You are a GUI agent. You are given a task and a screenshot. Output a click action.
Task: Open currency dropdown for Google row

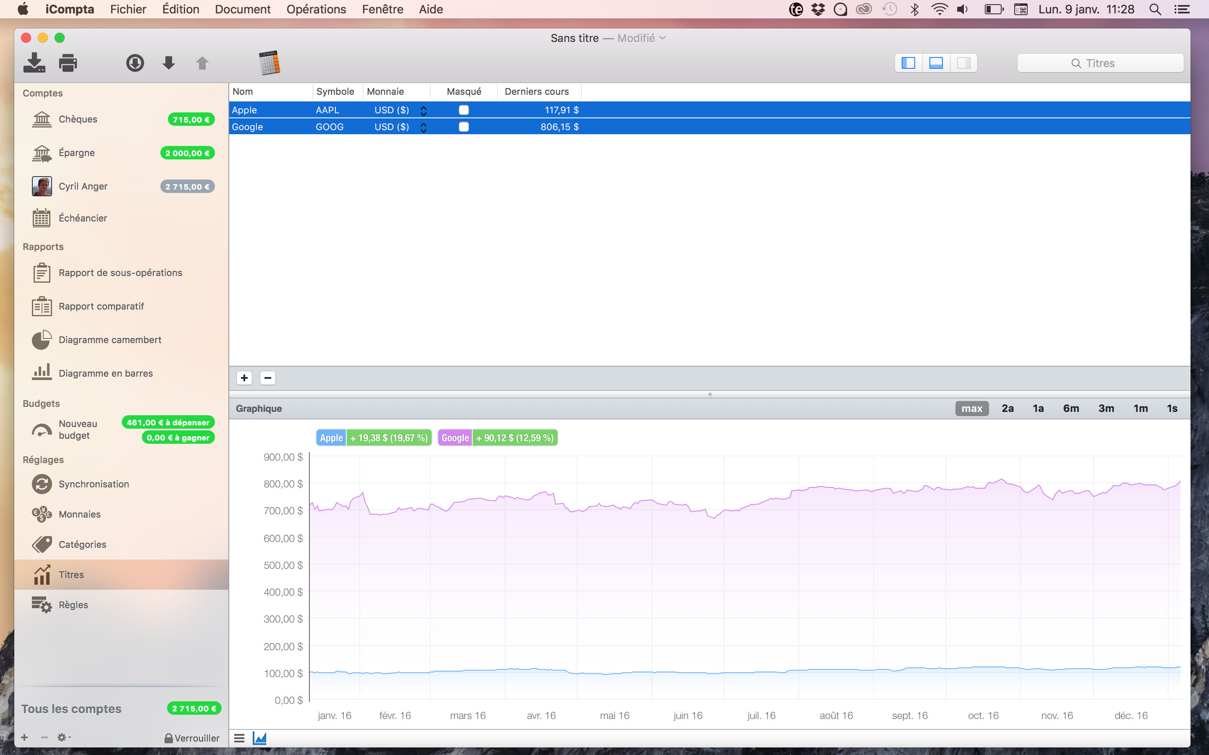click(x=423, y=128)
